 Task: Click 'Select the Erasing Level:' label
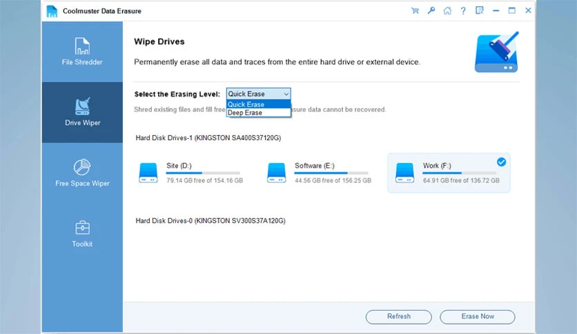coord(177,94)
